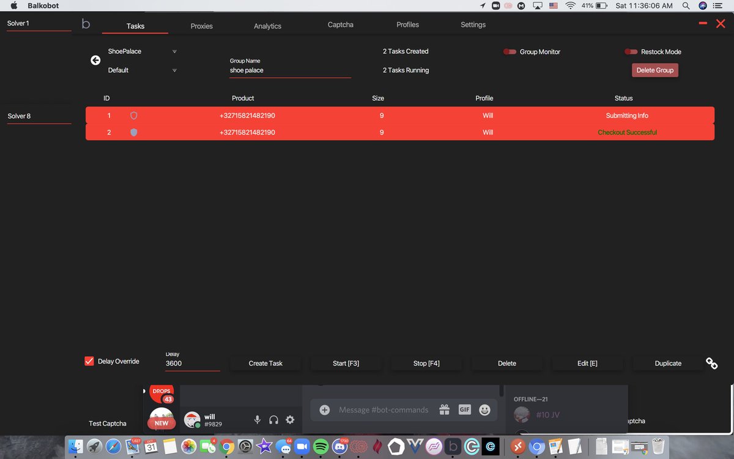Viewport: 734px width, 459px height.
Task: Open the Discord GIF picker
Action: coord(465,410)
